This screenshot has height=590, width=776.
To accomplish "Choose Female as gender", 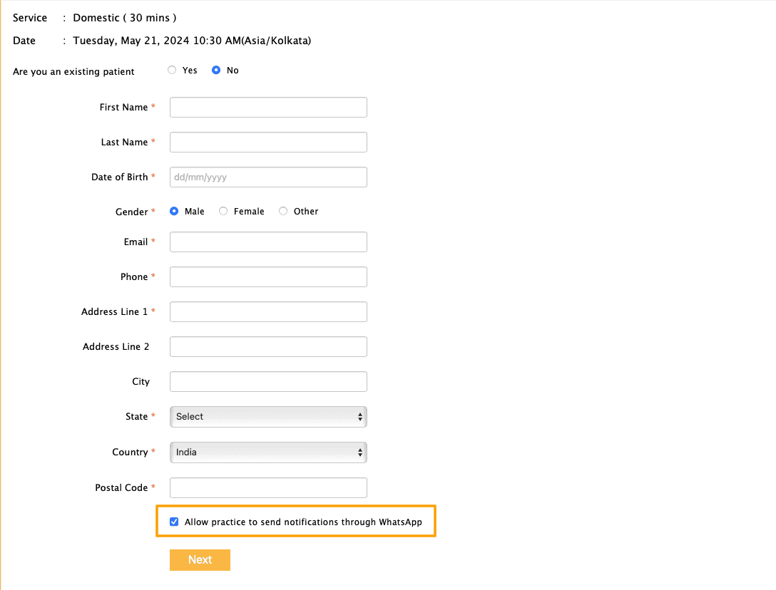I will pyautogui.click(x=223, y=212).
